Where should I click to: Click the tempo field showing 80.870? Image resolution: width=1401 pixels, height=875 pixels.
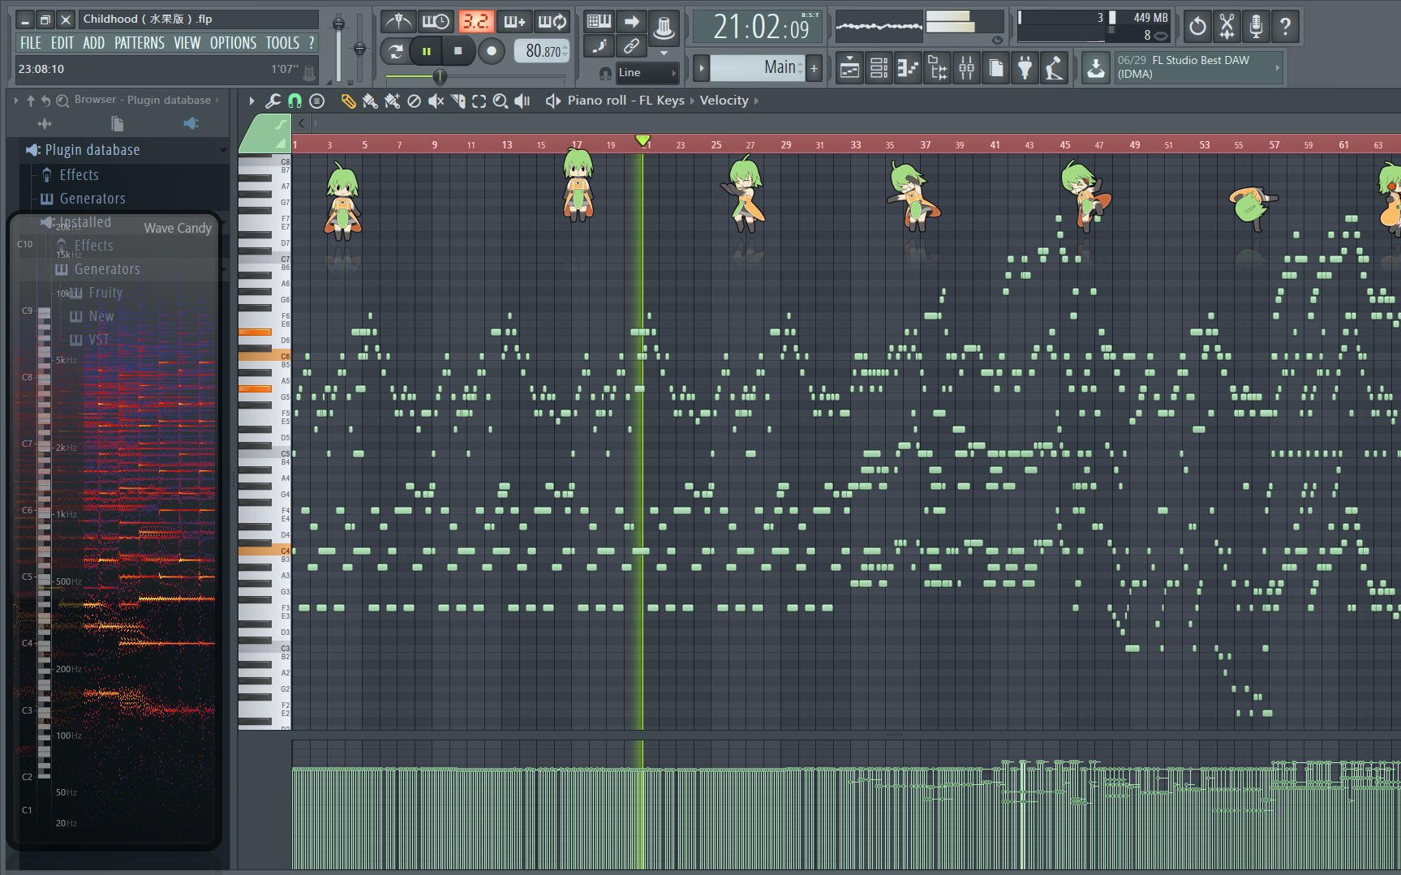[542, 51]
